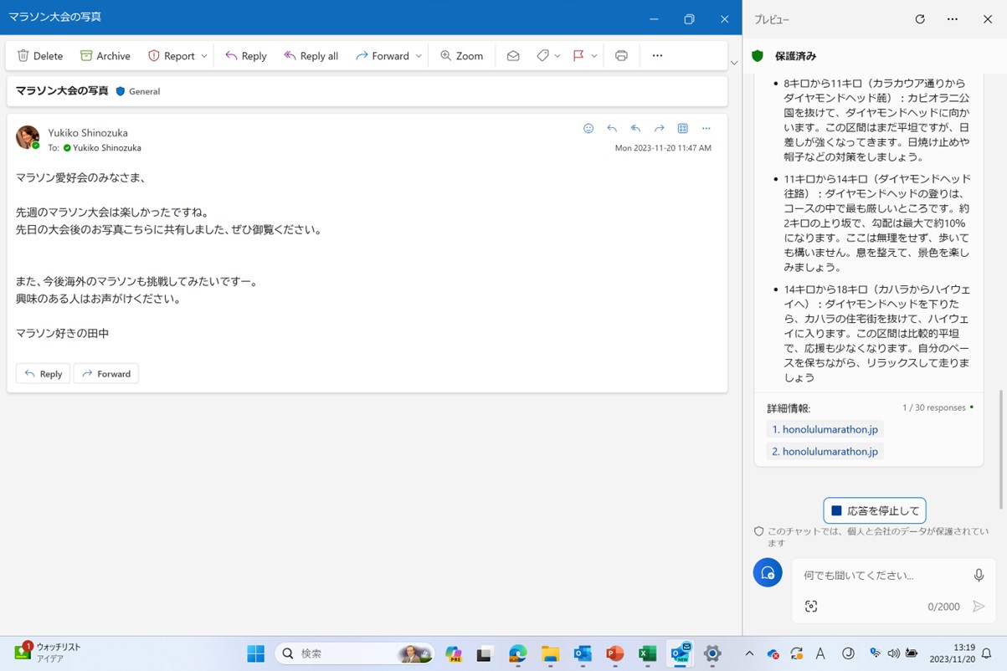Image resolution: width=1007 pixels, height=671 pixels.
Task: Start a new topic chat icon
Action: click(x=768, y=572)
